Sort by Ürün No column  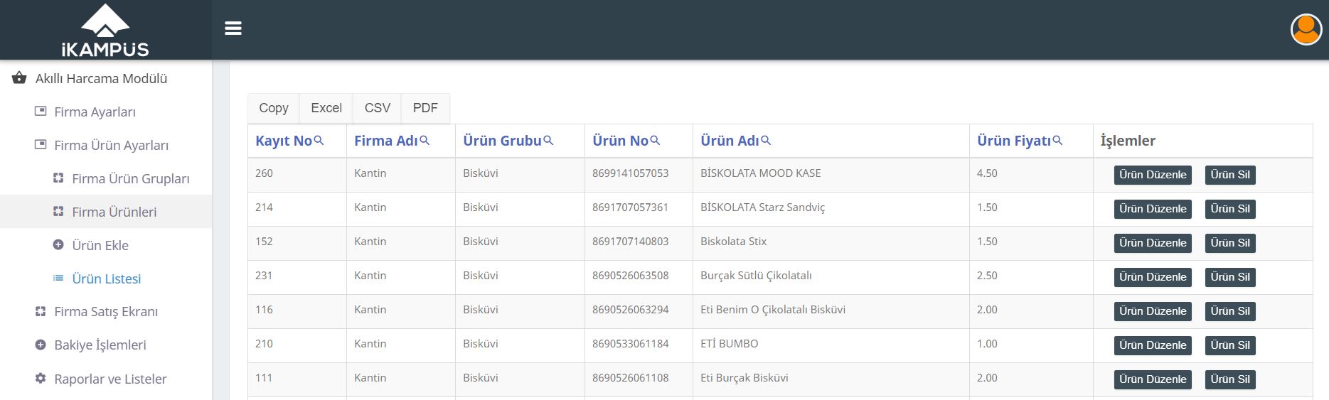(620, 141)
